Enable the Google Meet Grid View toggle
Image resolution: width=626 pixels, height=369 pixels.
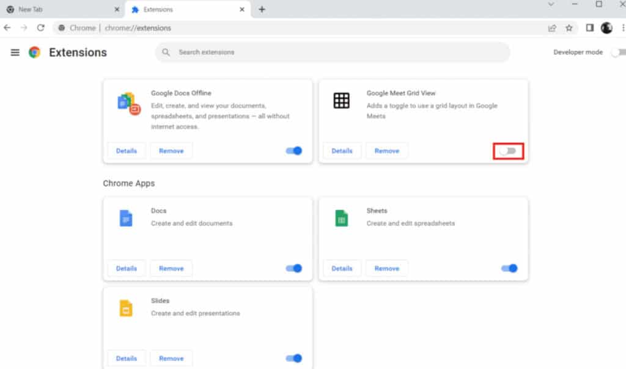(509, 151)
